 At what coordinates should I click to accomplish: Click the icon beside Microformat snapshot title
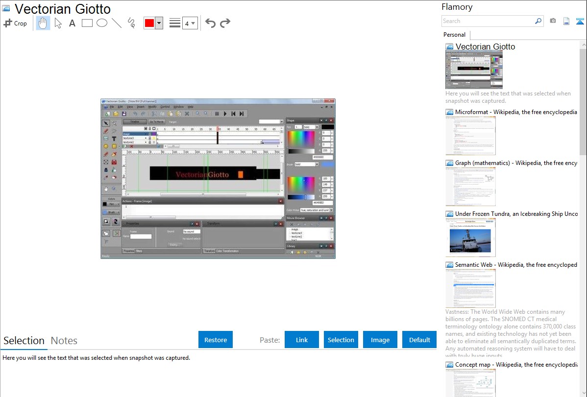tap(449, 112)
